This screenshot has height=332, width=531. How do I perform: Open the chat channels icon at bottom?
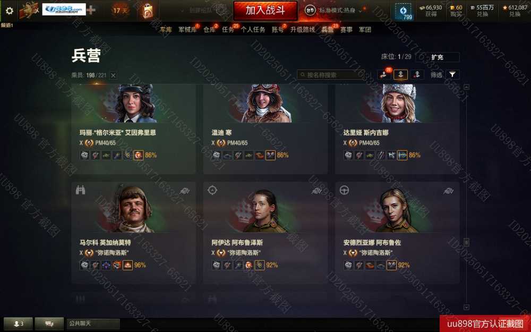(x=49, y=324)
